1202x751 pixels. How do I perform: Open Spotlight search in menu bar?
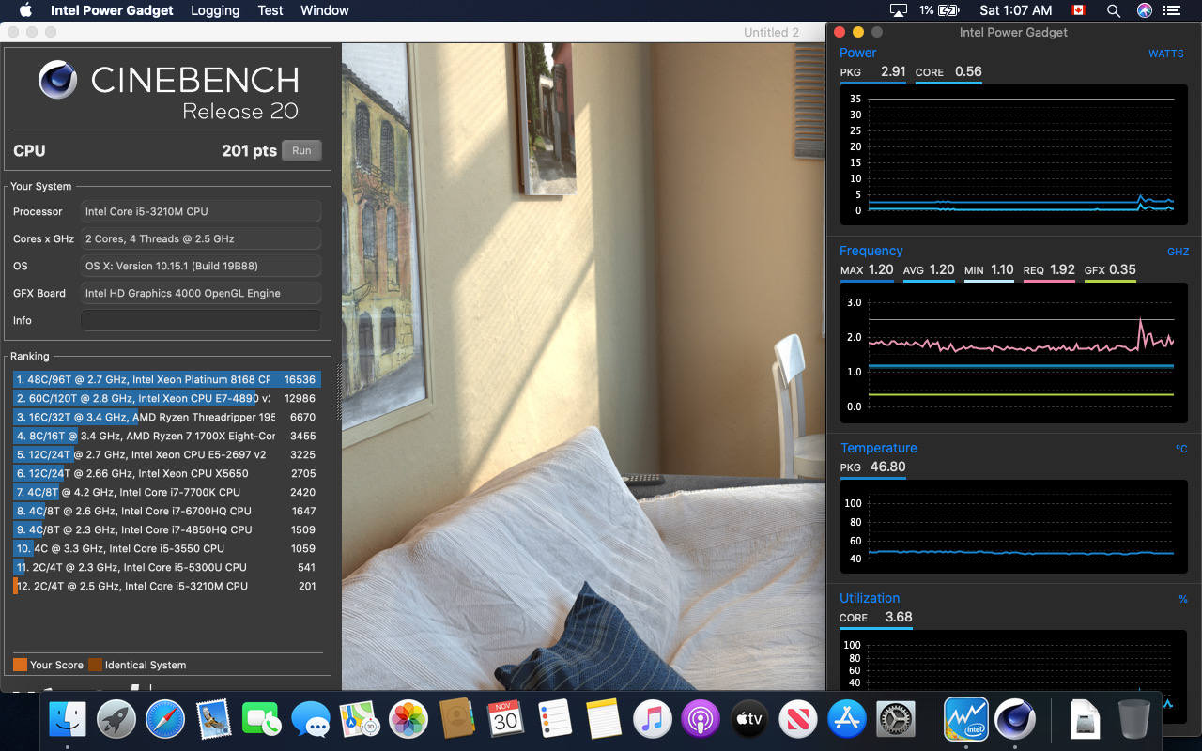(x=1114, y=10)
